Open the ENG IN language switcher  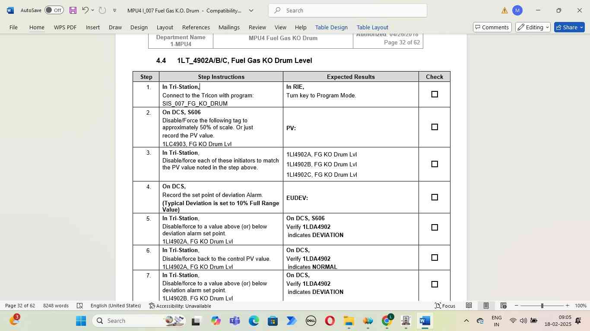click(x=496, y=321)
